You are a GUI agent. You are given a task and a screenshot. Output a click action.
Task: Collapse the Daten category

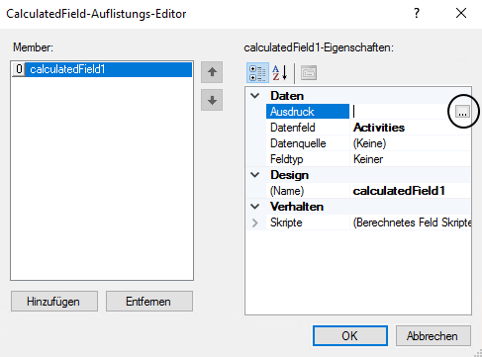coord(255,96)
